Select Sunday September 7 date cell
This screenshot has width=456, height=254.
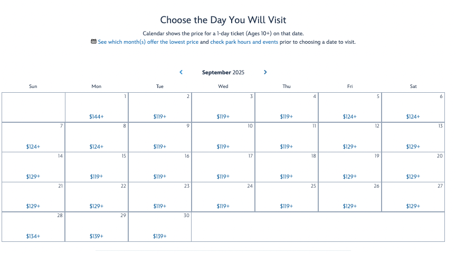(x=33, y=138)
